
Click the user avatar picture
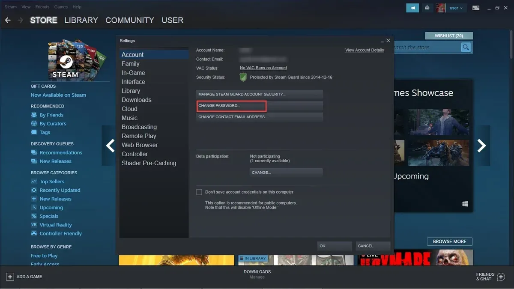[x=441, y=8]
